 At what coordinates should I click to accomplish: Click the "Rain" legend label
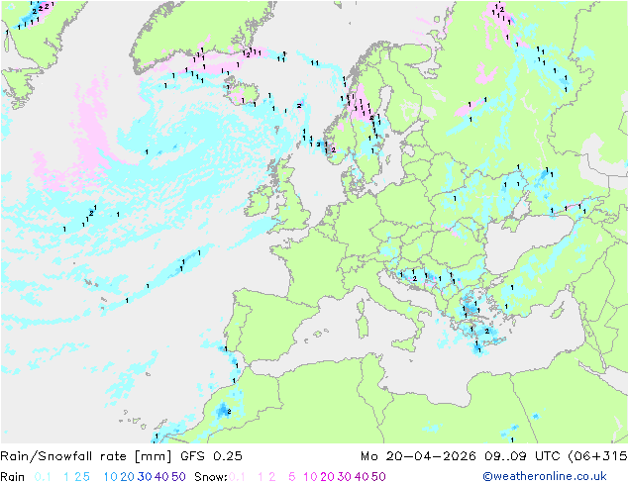13,477
